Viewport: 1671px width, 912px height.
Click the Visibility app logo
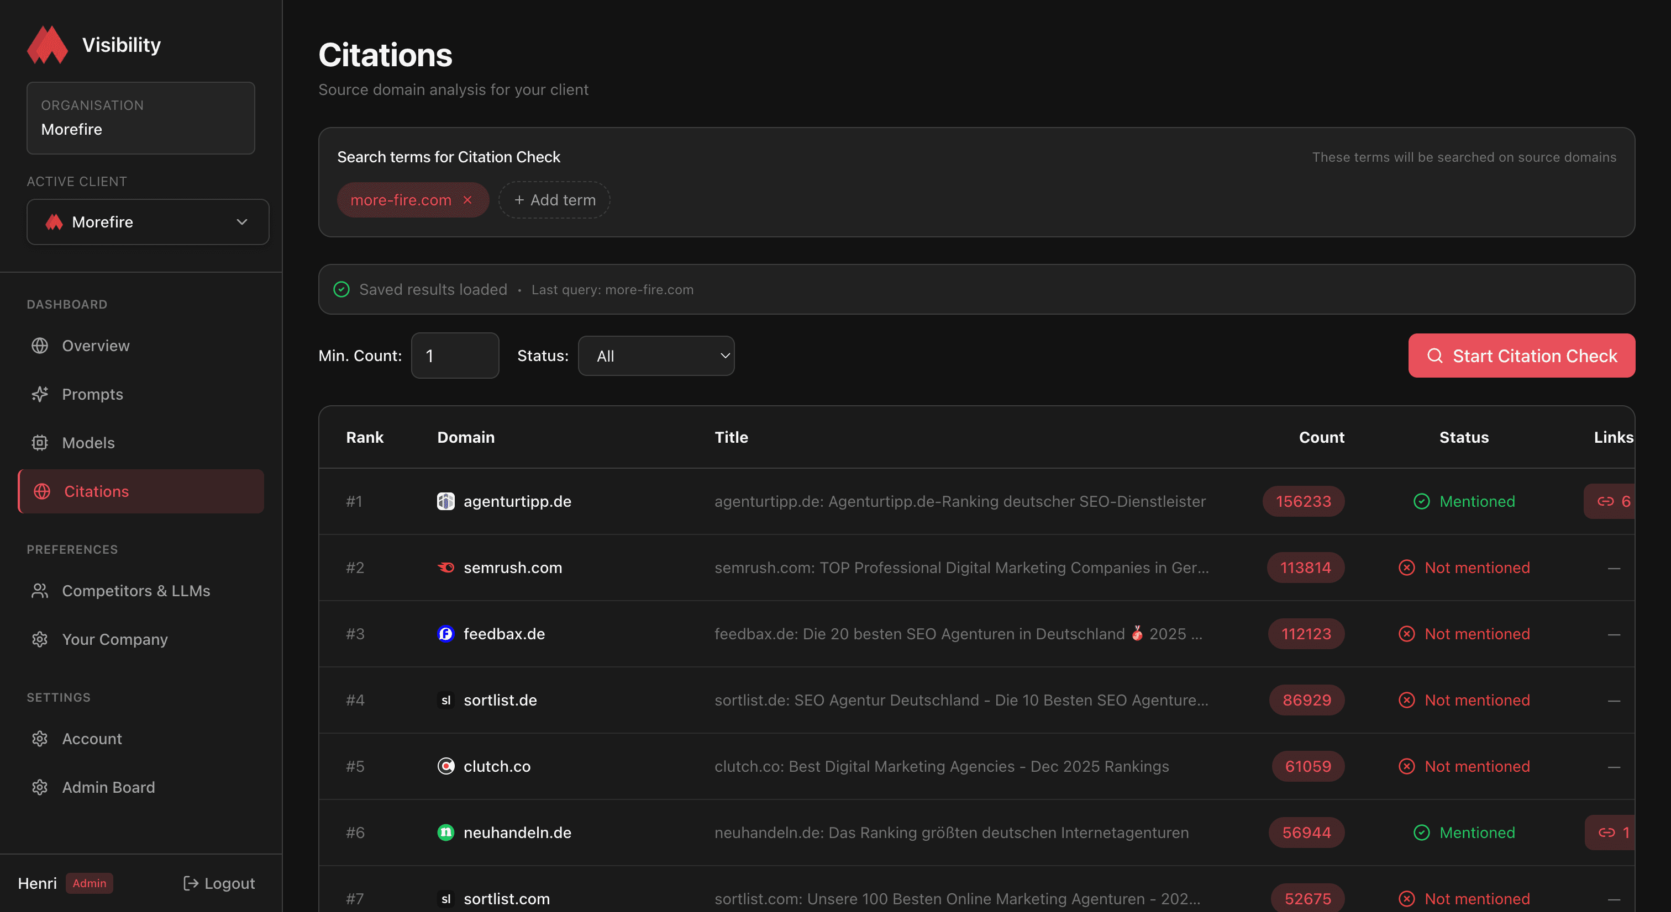(x=47, y=45)
